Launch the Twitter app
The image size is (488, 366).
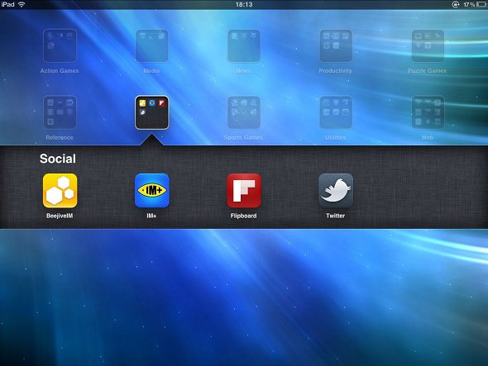pyautogui.click(x=336, y=191)
